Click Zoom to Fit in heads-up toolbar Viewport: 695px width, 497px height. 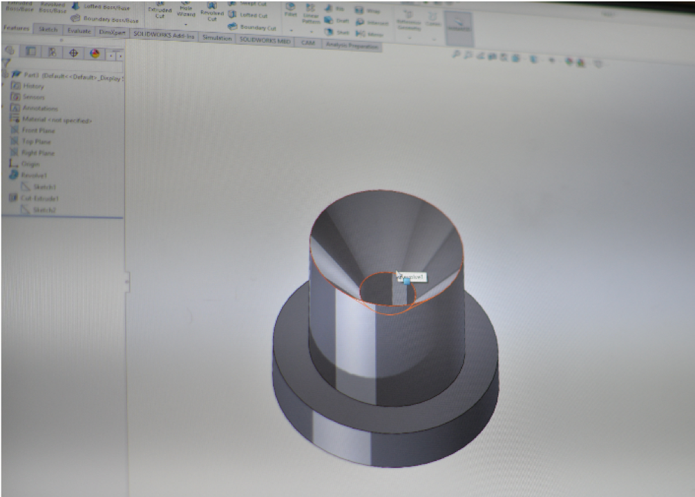(456, 55)
